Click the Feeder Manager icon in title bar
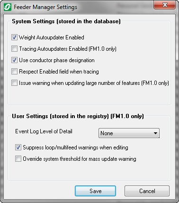The image size is (179, 203). 8,7
